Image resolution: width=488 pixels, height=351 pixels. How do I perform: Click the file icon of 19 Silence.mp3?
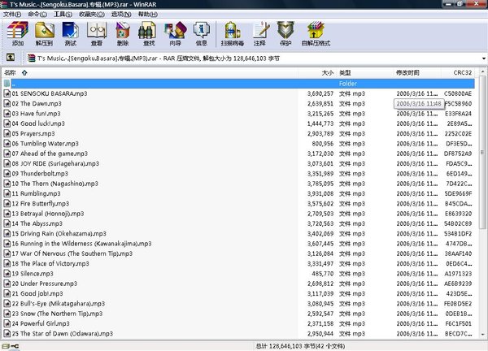click(7, 274)
